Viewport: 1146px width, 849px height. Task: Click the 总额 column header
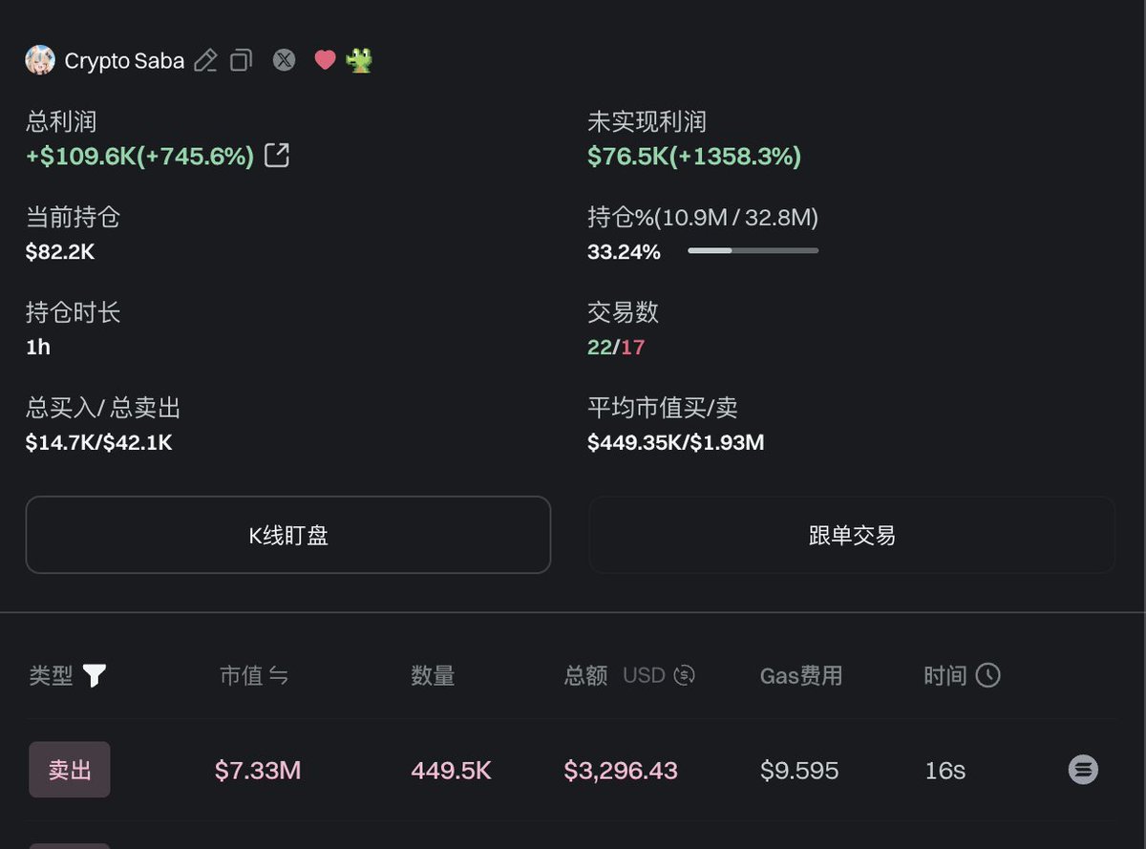click(585, 676)
